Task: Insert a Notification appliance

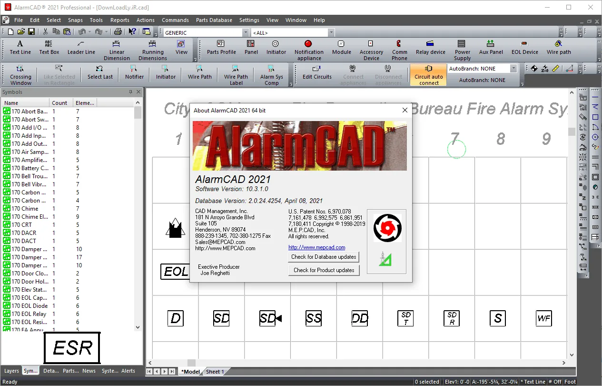Action: click(309, 50)
